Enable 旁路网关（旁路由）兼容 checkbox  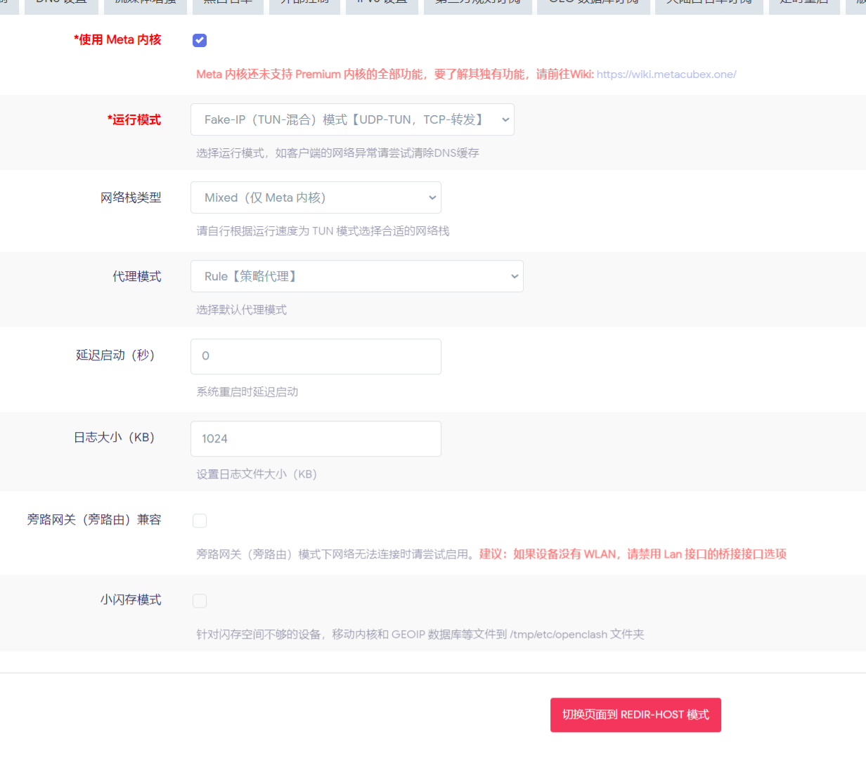(200, 521)
